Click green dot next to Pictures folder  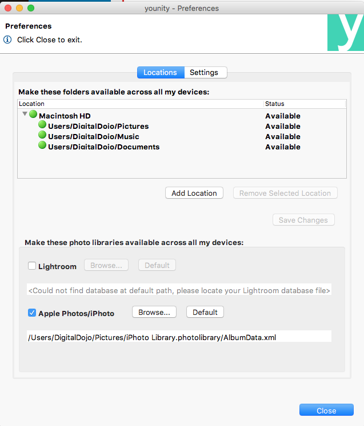click(42, 124)
